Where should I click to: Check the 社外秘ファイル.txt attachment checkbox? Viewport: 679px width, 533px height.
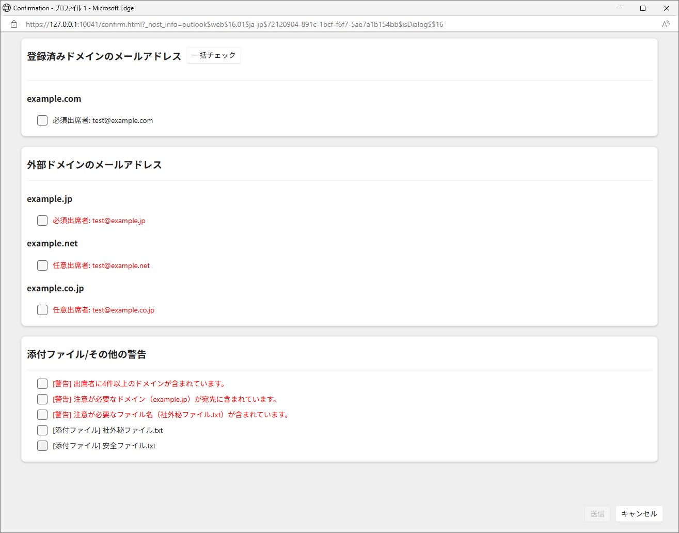click(x=42, y=430)
